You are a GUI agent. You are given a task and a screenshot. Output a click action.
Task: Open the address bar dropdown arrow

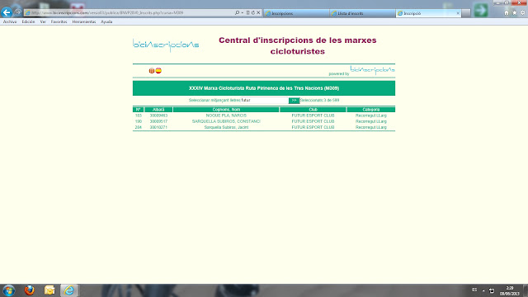(242, 13)
